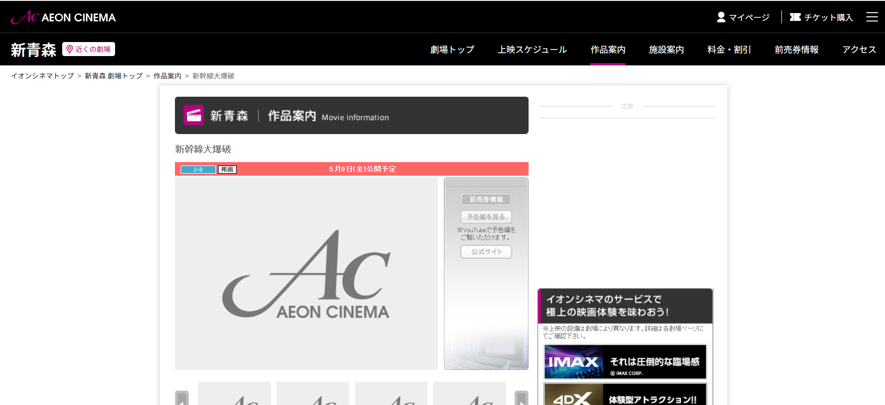Open 施設案内 tab
The width and height of the screenshot is (885, 405).
666,50
